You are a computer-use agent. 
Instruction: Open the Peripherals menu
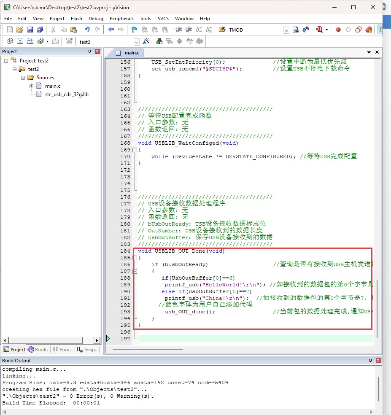pos(121,19)
